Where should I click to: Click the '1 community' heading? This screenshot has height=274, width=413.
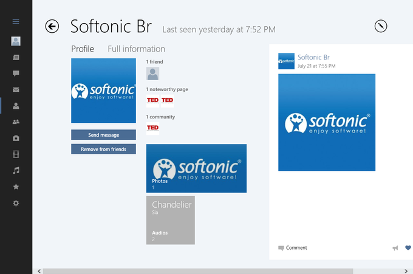click(x=160, y=117)
